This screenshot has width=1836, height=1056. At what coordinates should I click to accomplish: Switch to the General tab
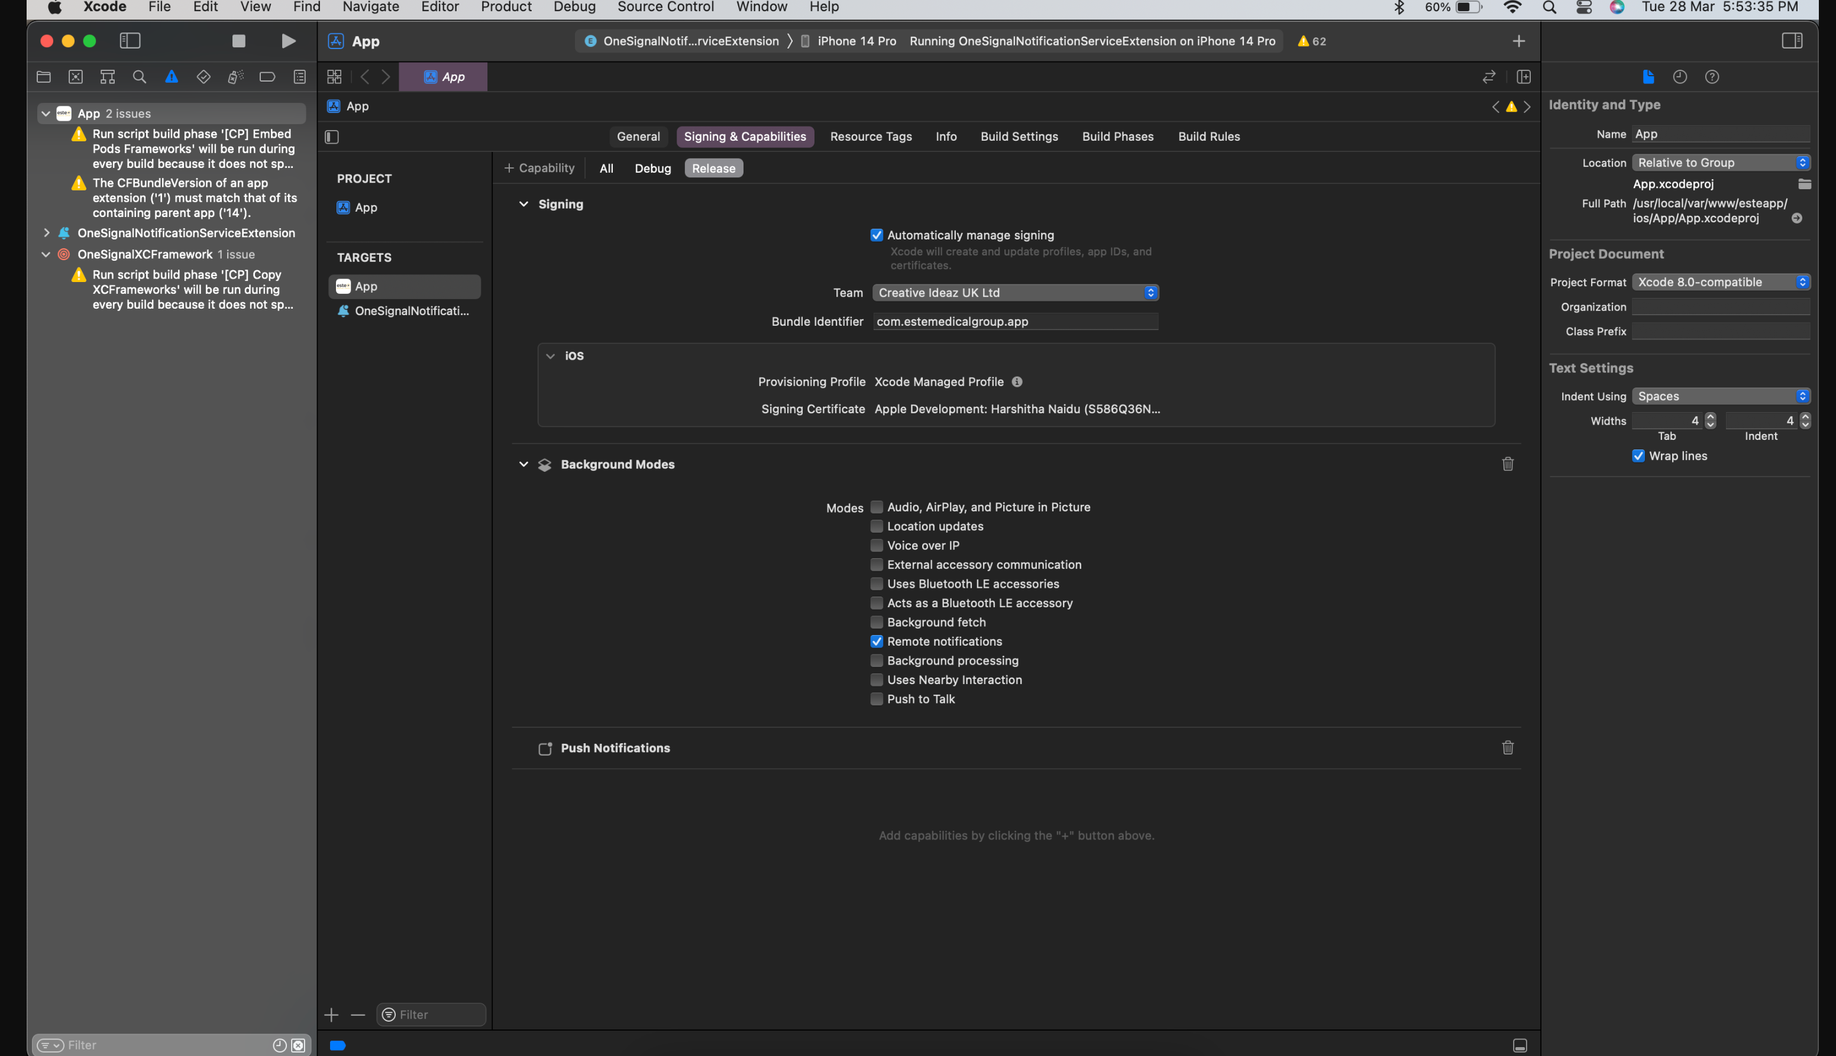[x=638, y=137]
